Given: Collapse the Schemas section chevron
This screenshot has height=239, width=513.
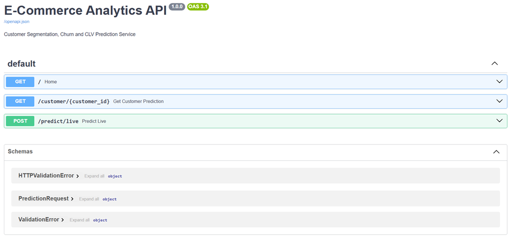Looking at the screenshot, I should click(496, 152).
